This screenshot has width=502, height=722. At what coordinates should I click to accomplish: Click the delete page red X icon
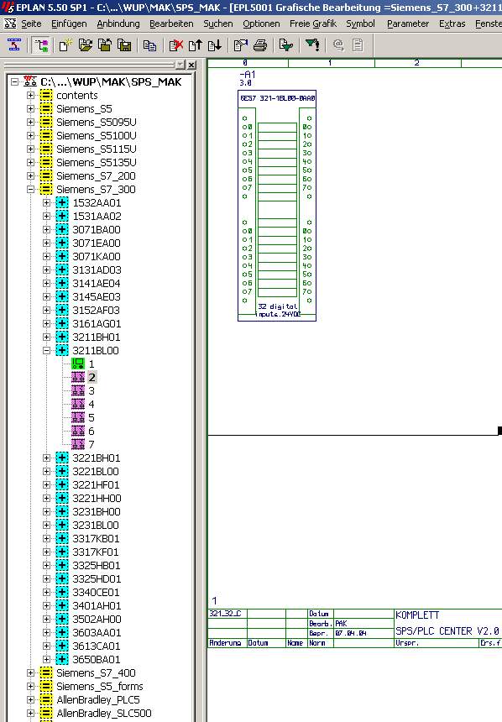point(176,45)
